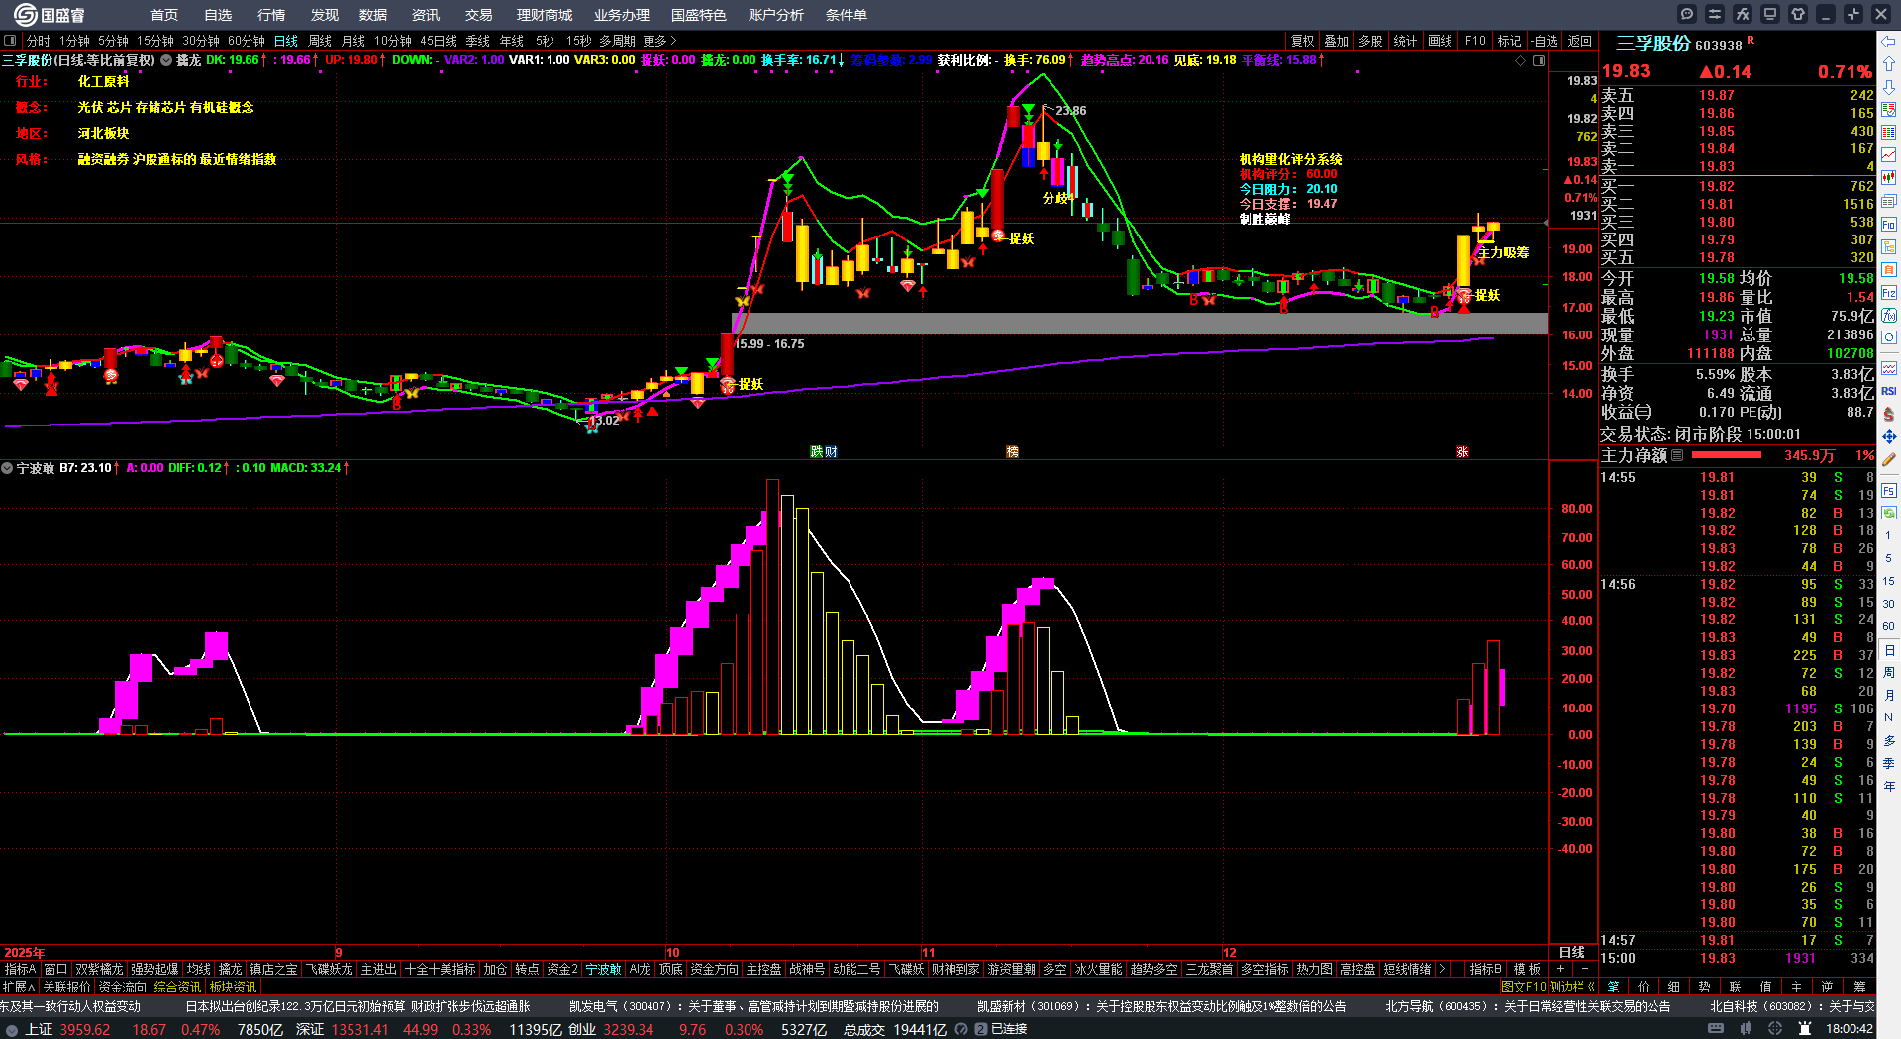Click the 返回 button
This screenshot has height=1039, width=1901.
click(x=1580, y=41)
